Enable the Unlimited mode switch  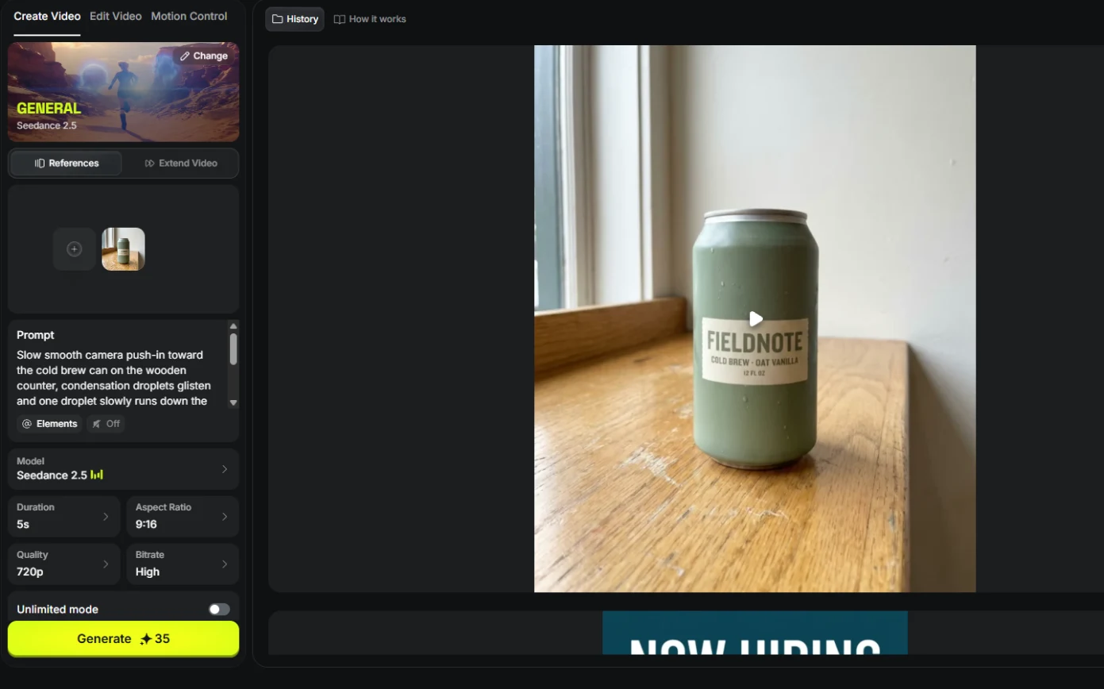click(219, 609)
